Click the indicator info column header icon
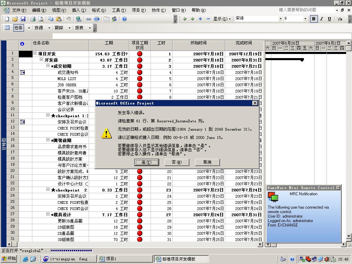The width and height of the screenshot is (352, 264). [22, 44]
